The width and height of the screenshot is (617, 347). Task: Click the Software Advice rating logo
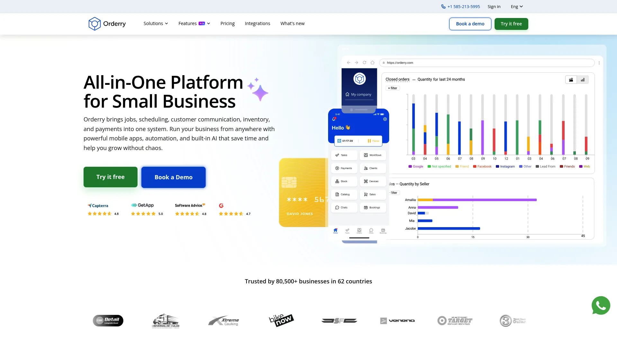click(x=190, y=205)
